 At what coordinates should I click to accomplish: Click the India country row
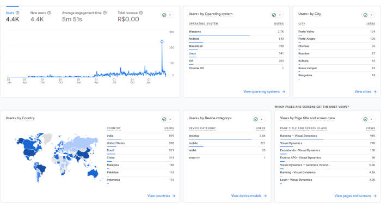pos(140,136)
